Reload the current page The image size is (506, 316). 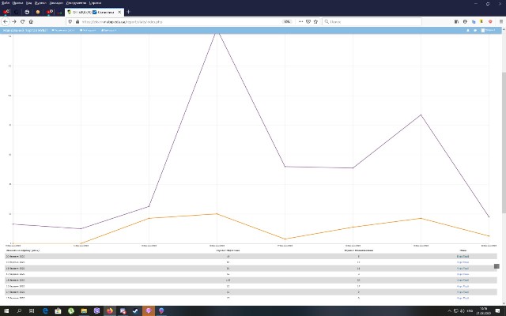[23, 21]
